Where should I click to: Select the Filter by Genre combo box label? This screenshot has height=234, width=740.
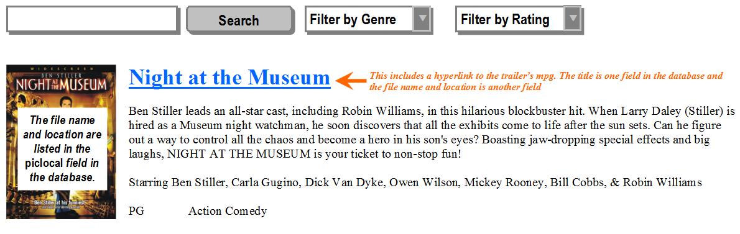click(353, 20)
